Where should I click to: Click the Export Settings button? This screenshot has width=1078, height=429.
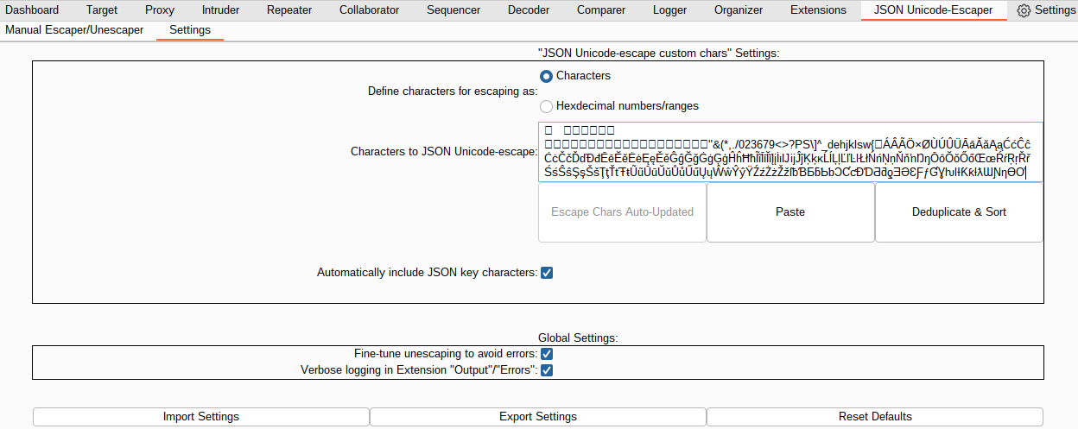tap(538, 417)
